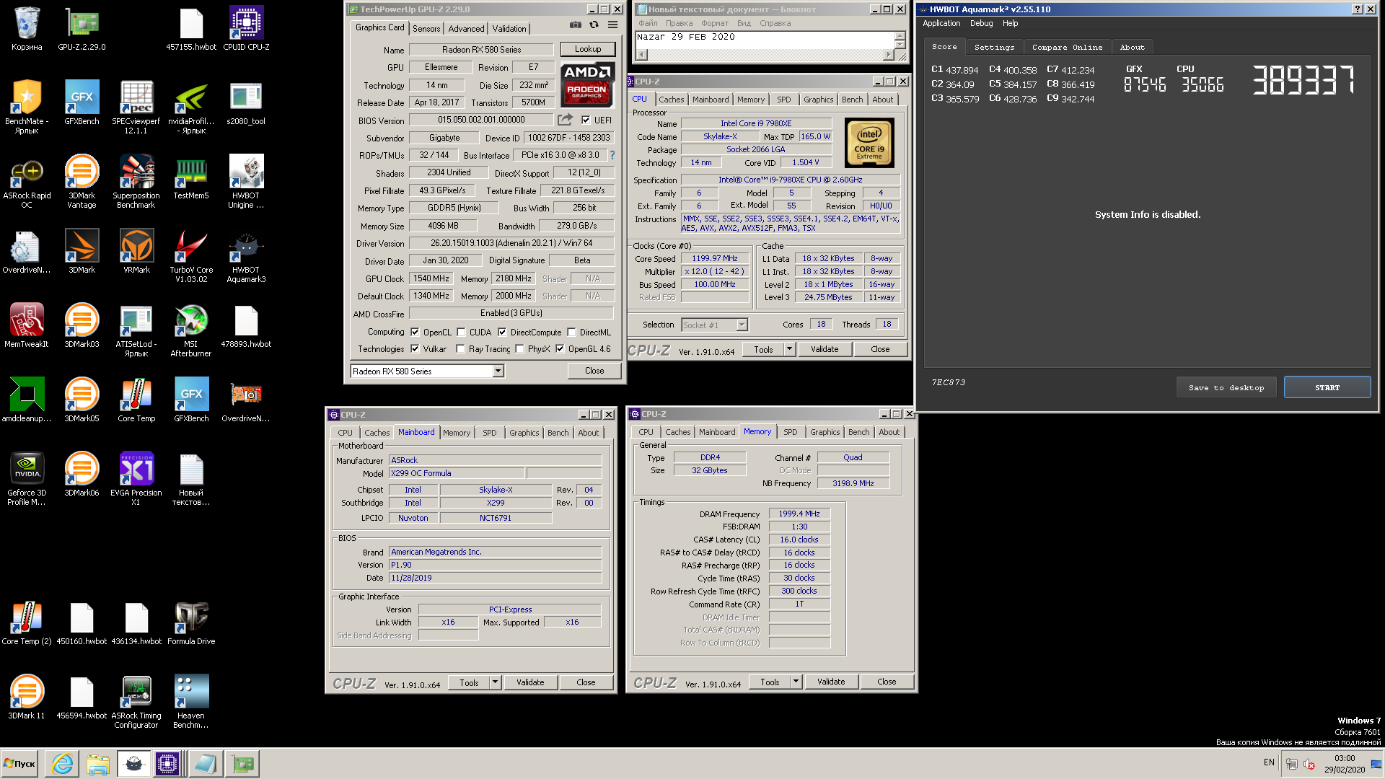Click GPU-Z refresh icon
Image resolution: width=1385 pixels, height=779 pixels.
click(x=594, y=25)
